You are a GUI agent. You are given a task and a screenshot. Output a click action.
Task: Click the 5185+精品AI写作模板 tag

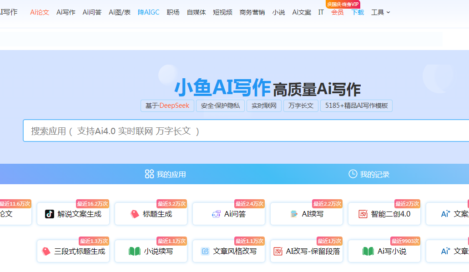point(356,106)
